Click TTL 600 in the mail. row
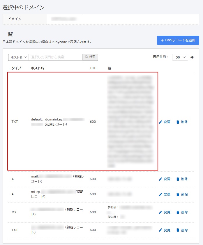 coord(93,179)
